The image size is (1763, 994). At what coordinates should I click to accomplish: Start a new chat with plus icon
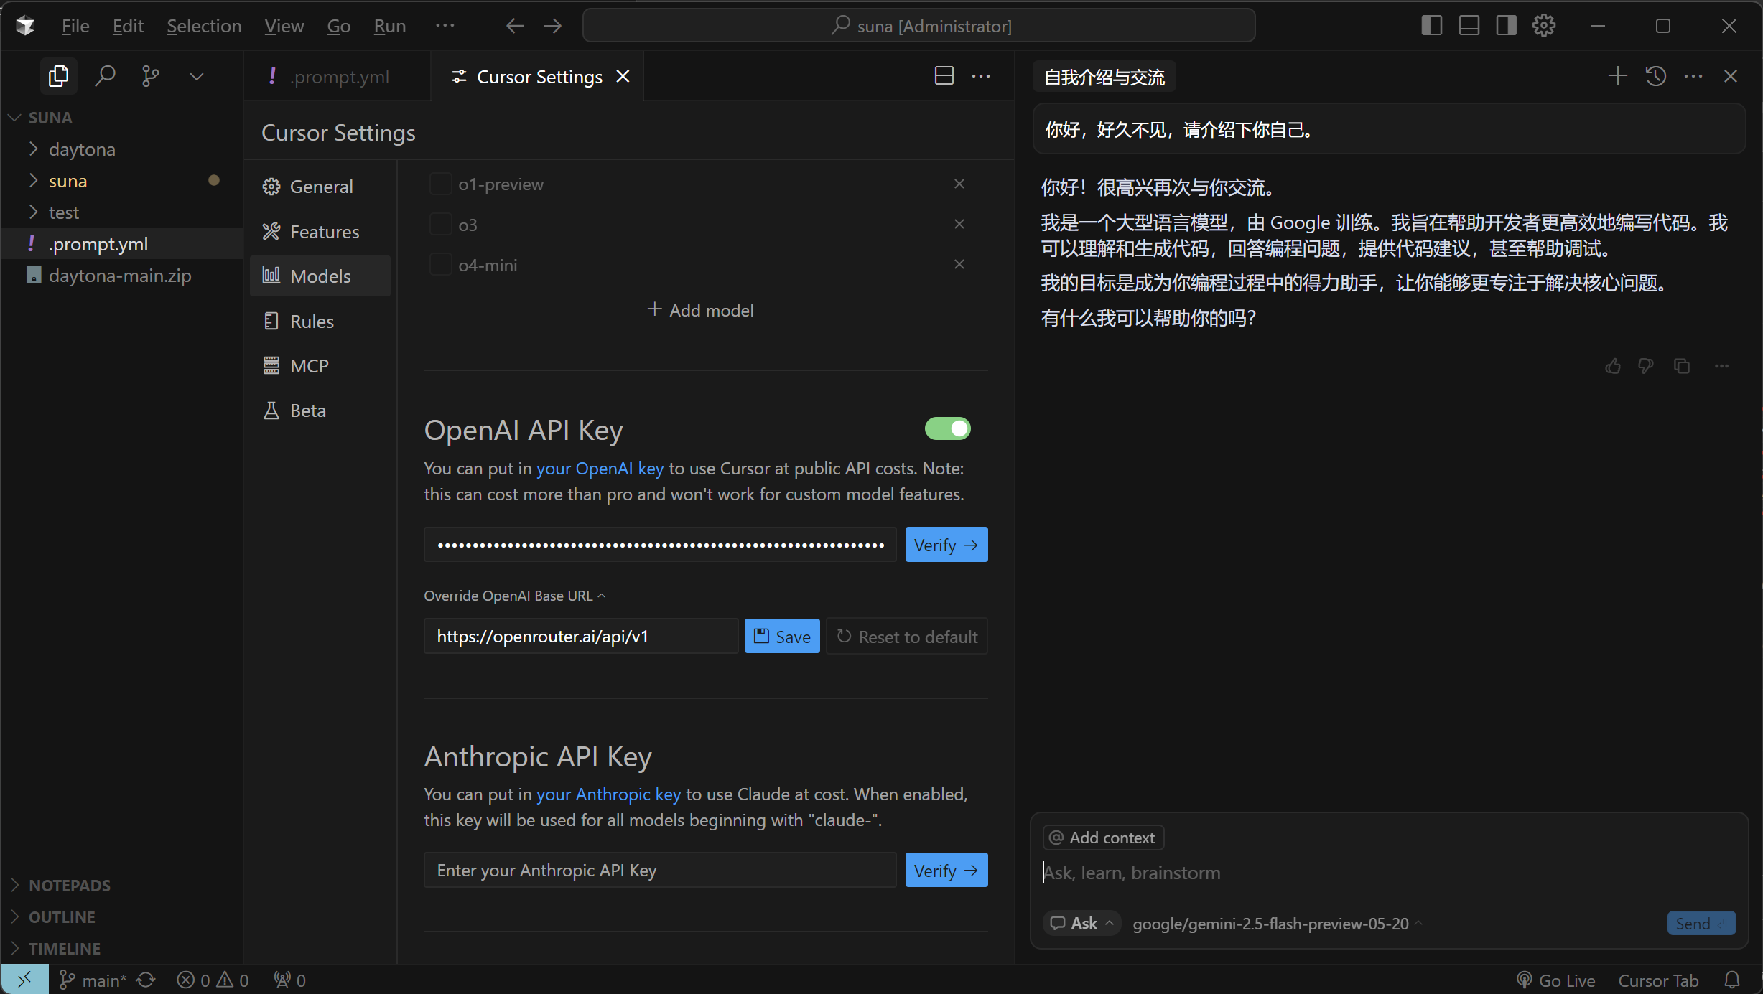point(1617,76)
